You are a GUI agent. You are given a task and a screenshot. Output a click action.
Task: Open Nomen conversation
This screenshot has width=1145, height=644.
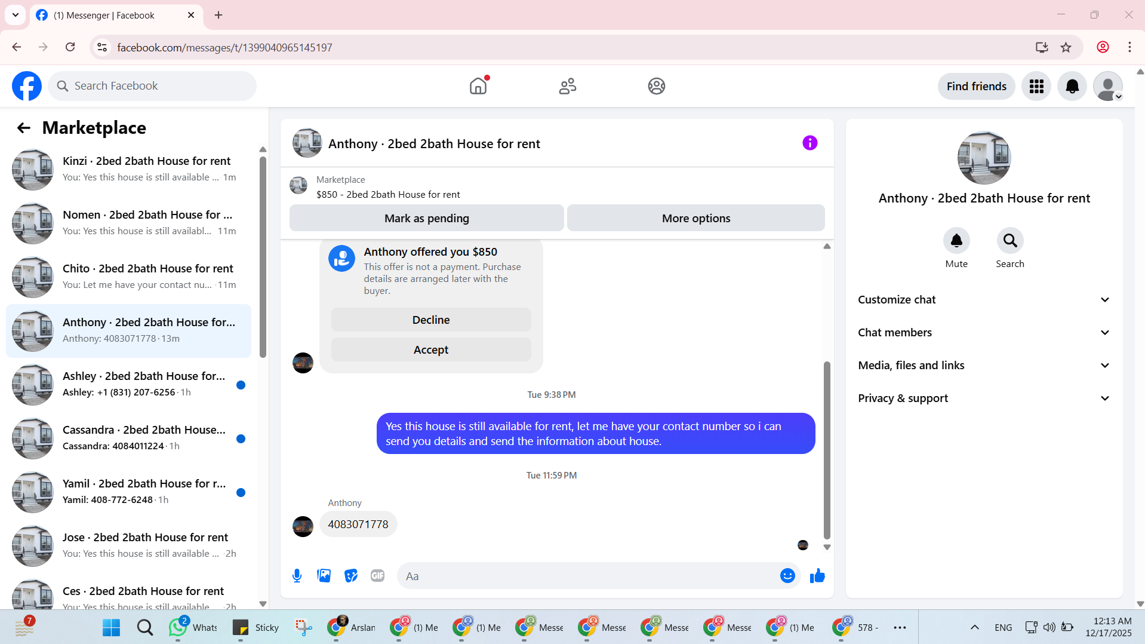128,223
